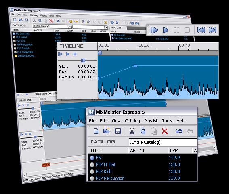Image resolution: width=229 pixels, height=194 pixels.
Task: Open the (Entire Catalog) dropdown arrow in the background window
Action: pos(70,27)
